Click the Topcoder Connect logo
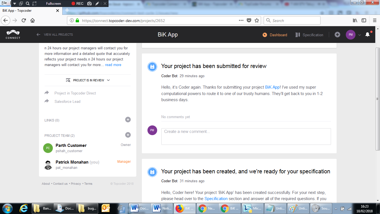The height and width of the screenshot is (214, 380). tap(13, 35)
